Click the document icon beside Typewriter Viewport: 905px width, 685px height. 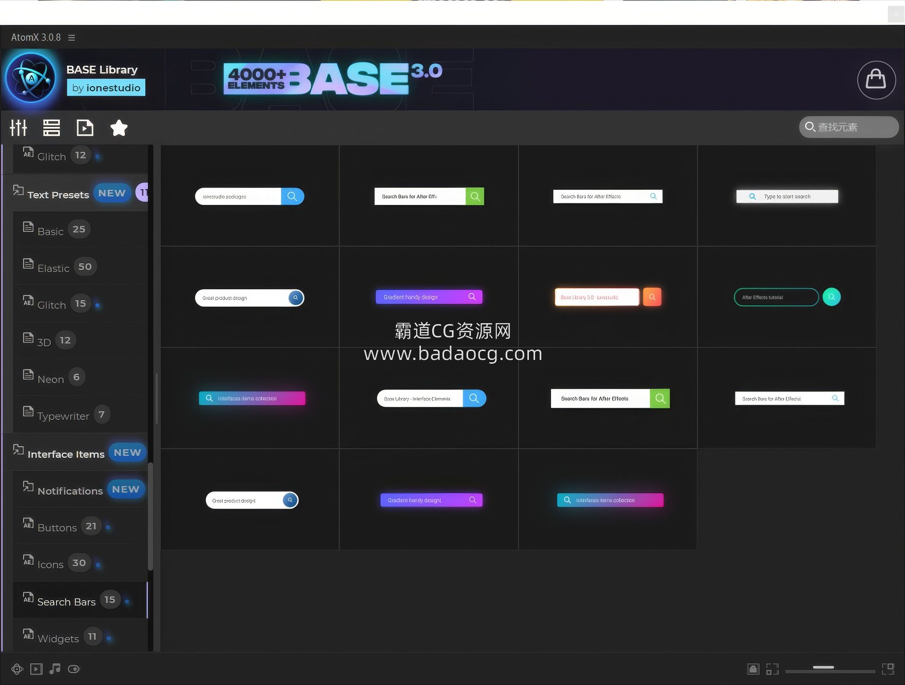[28, 411]
